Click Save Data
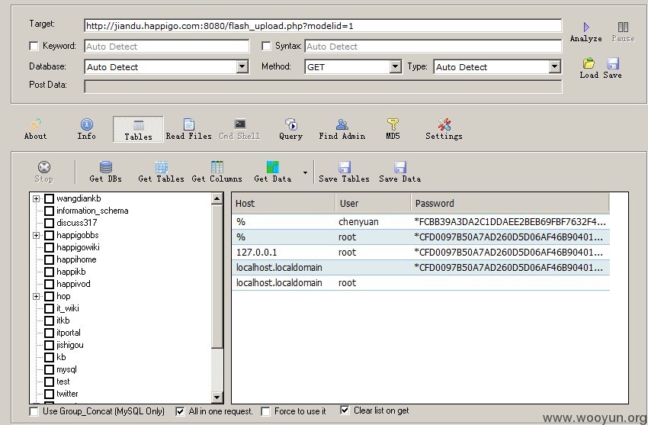The image size is (648, 425). (399, 172)
